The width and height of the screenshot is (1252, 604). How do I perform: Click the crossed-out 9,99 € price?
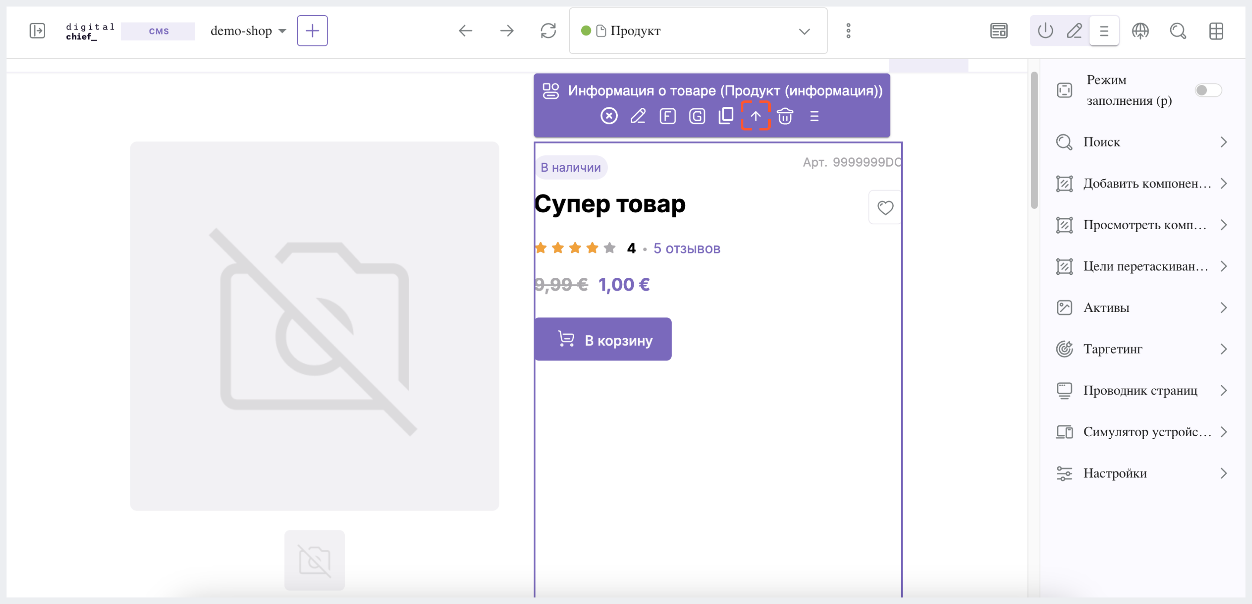[561, 284]
